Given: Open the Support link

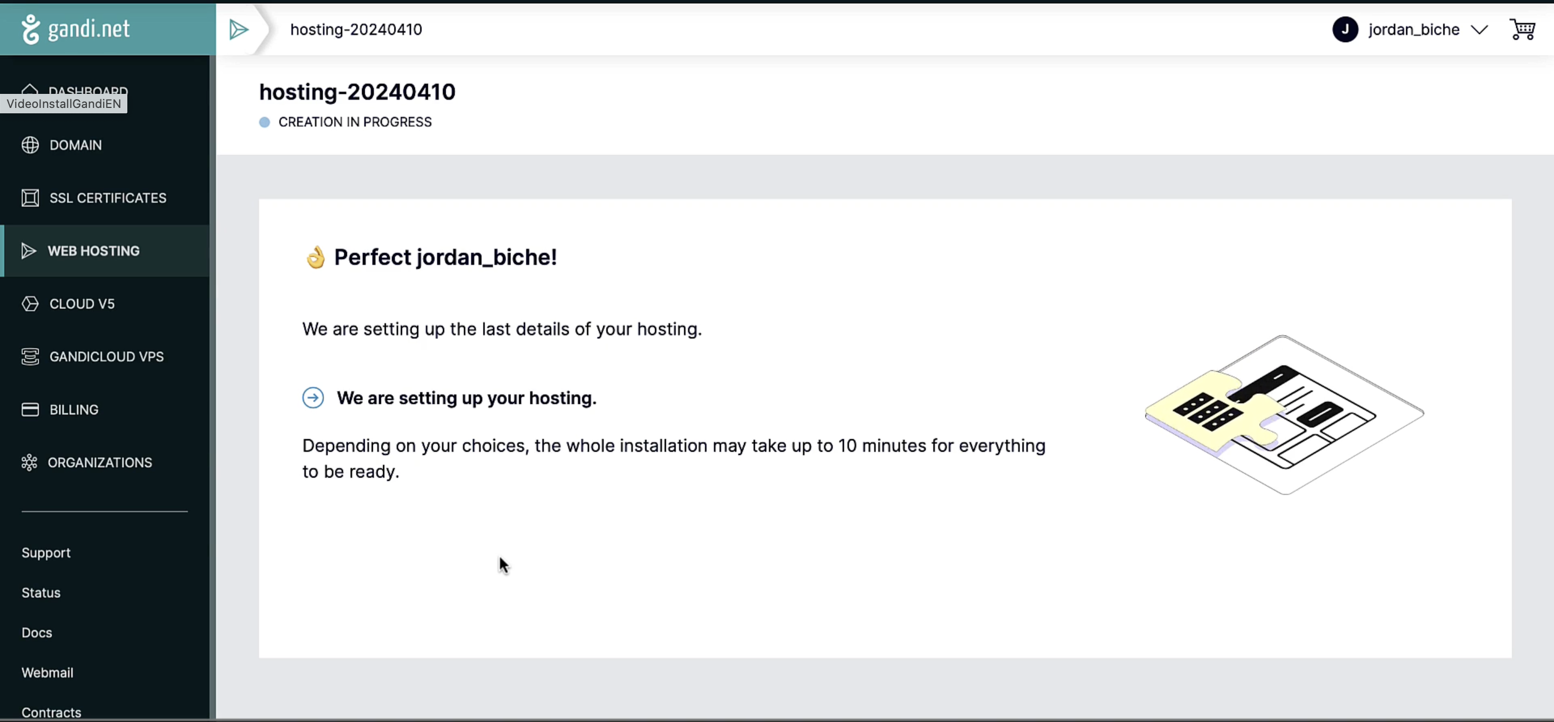Looking at the screenshot, I should pyautogui.click(x=46, y=553).
